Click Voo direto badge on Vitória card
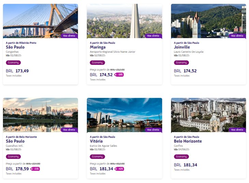Image resolution: width=249 pixels, height=183 pixels. (x=153, y=130)
